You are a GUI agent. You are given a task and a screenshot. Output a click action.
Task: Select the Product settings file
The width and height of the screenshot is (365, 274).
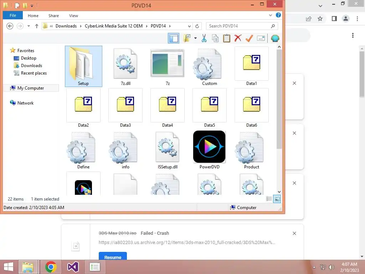pos(251,150)
